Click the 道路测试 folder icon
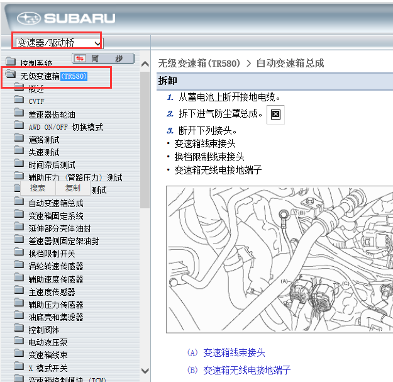This screenshot has width=393, height=382. click(19, 137)
